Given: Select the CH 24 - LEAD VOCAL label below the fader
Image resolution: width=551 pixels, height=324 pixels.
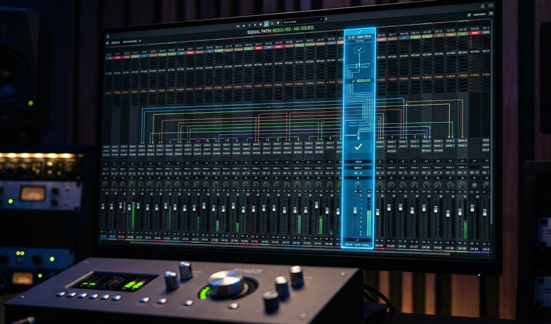Looking at the screenshot, I should point(359,245).
